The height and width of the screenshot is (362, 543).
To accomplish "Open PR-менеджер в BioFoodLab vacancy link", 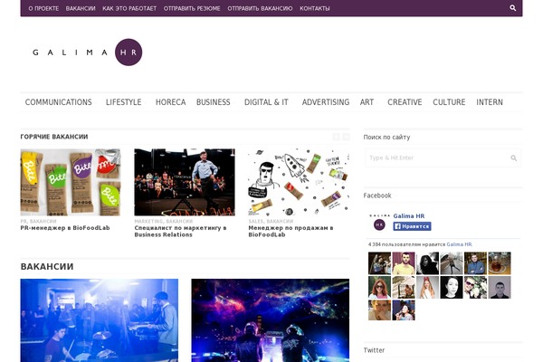I will [x=65, y=228].
